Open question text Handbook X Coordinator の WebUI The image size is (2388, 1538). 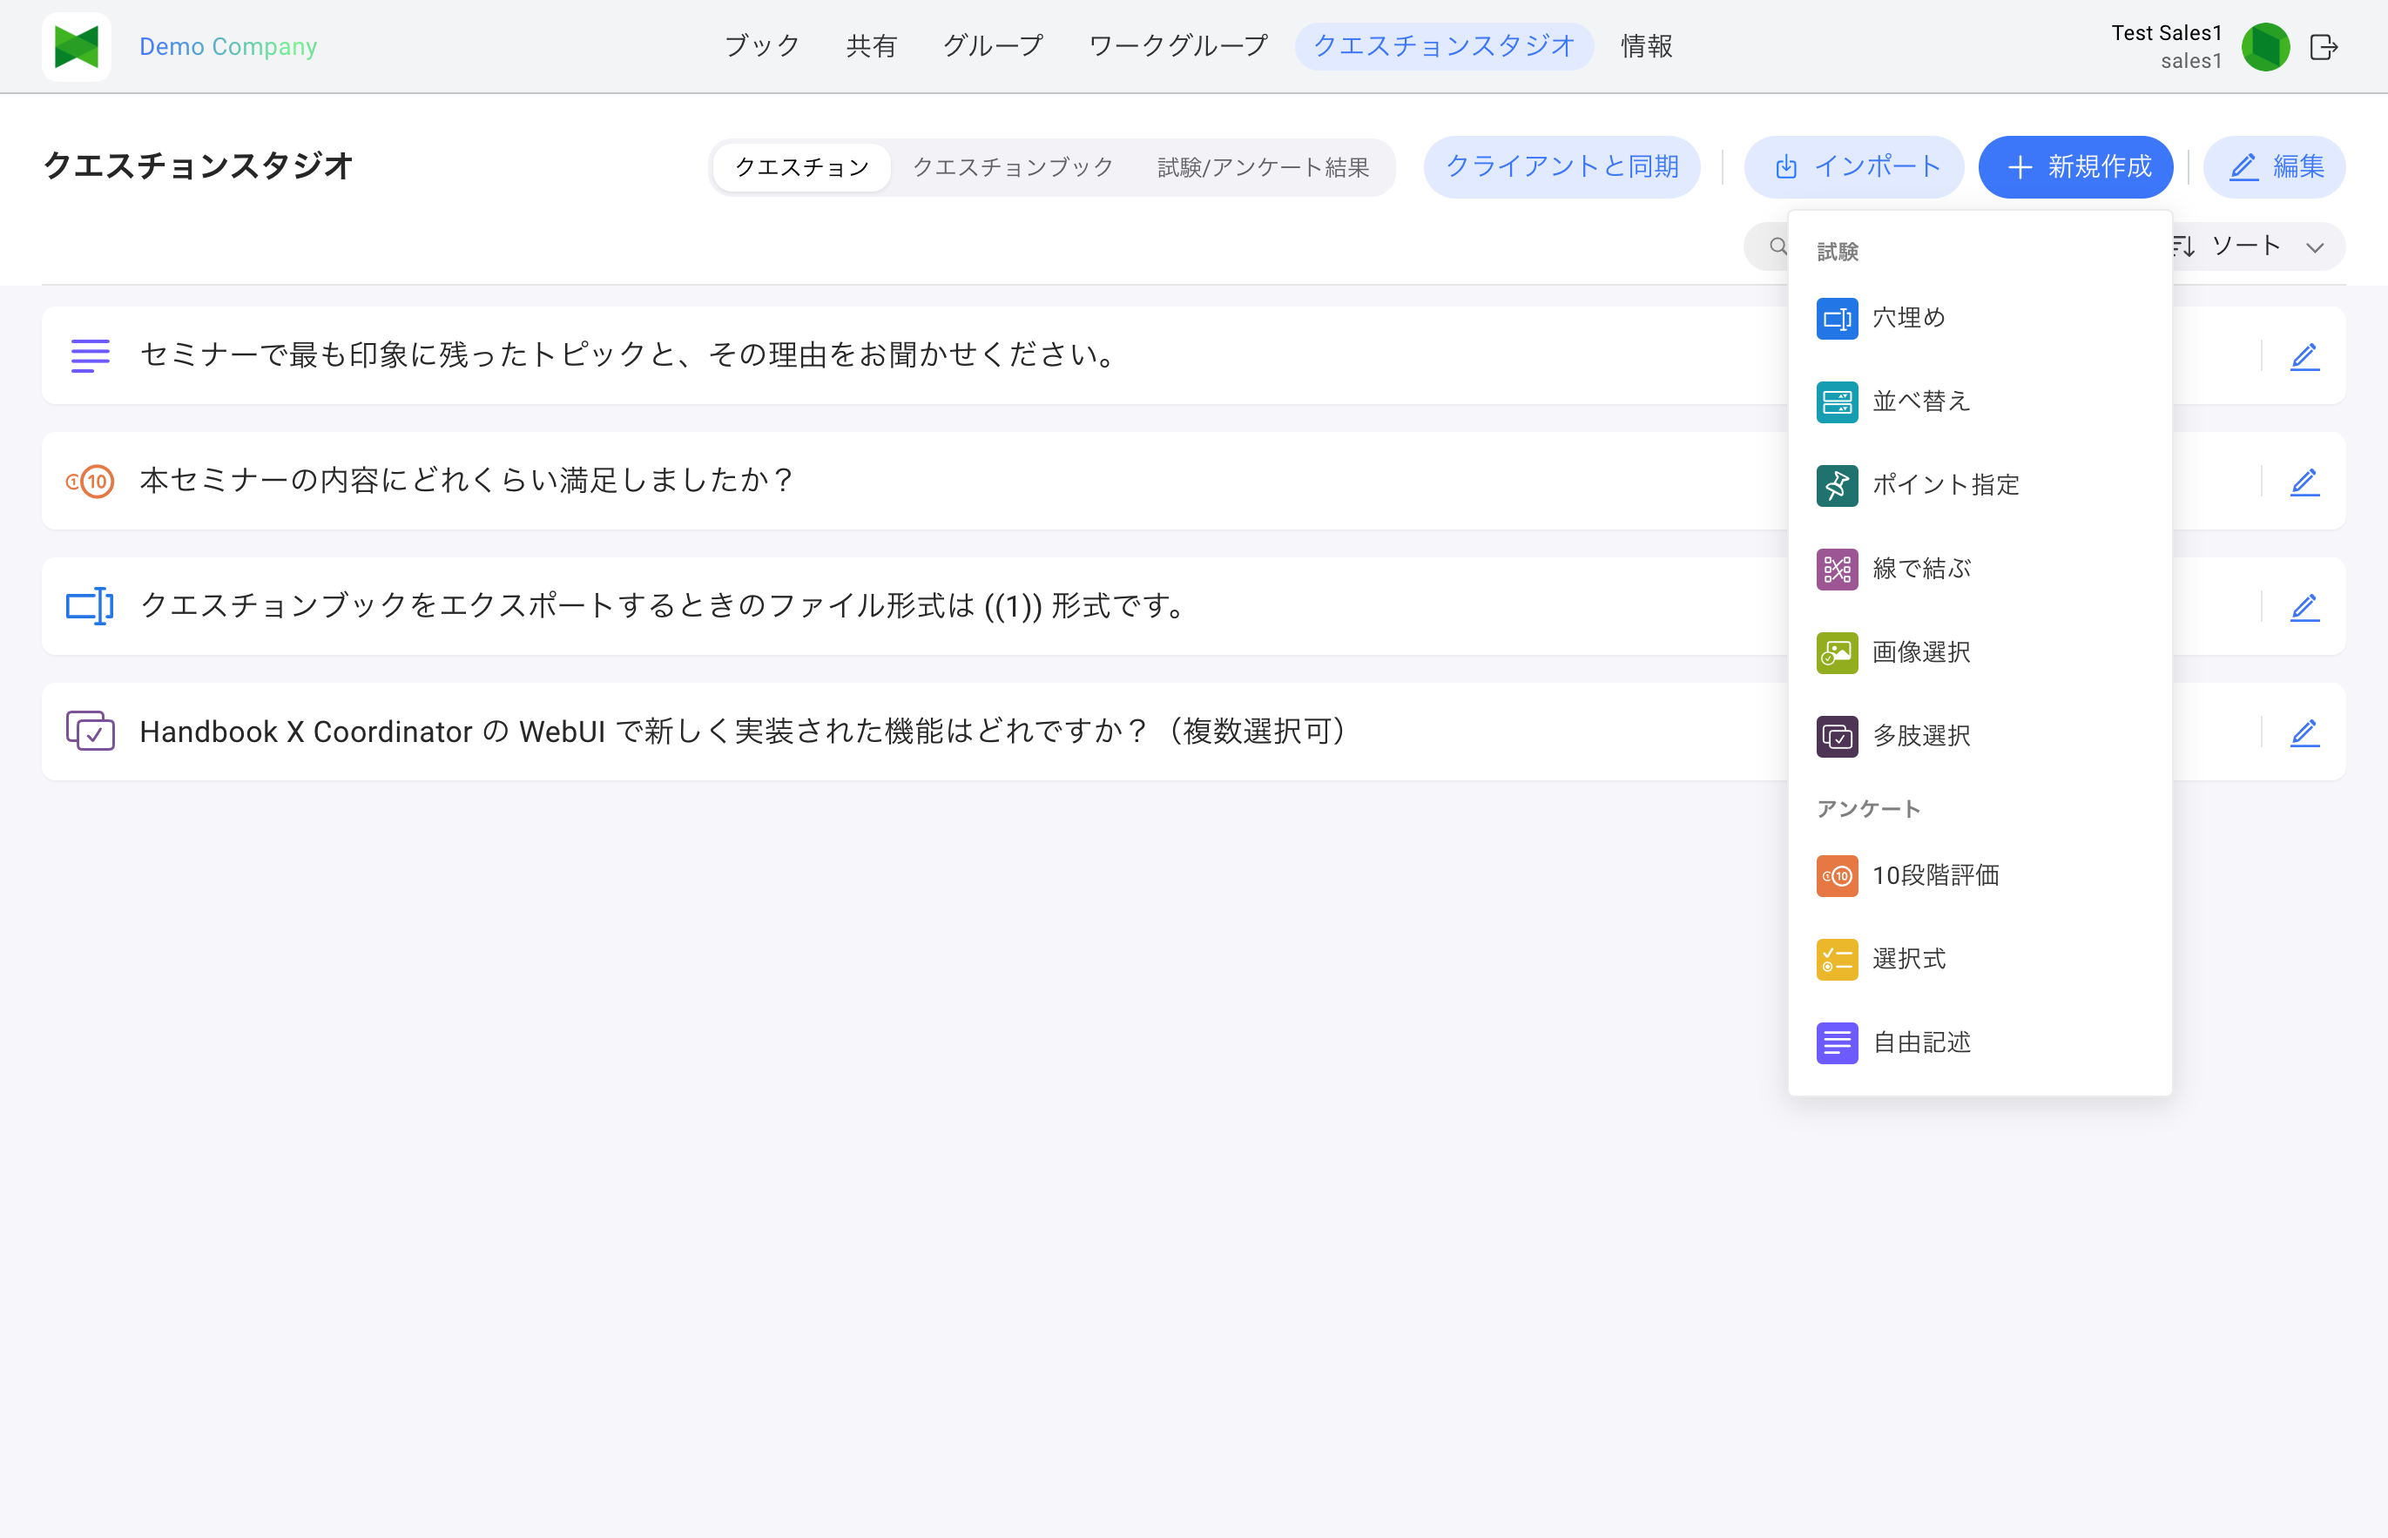click(746, 732)
